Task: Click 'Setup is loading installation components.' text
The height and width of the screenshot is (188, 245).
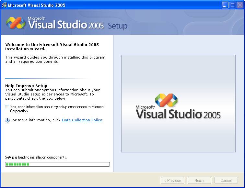Action: tap(36, 157)
